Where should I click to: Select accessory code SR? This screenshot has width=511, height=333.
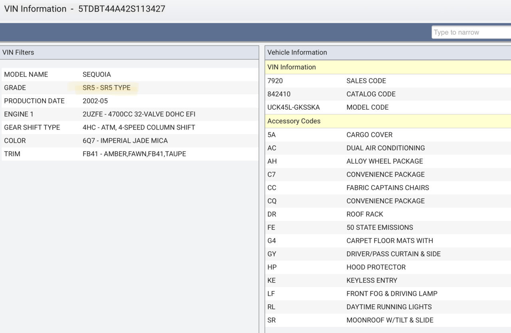coord(272,319)
